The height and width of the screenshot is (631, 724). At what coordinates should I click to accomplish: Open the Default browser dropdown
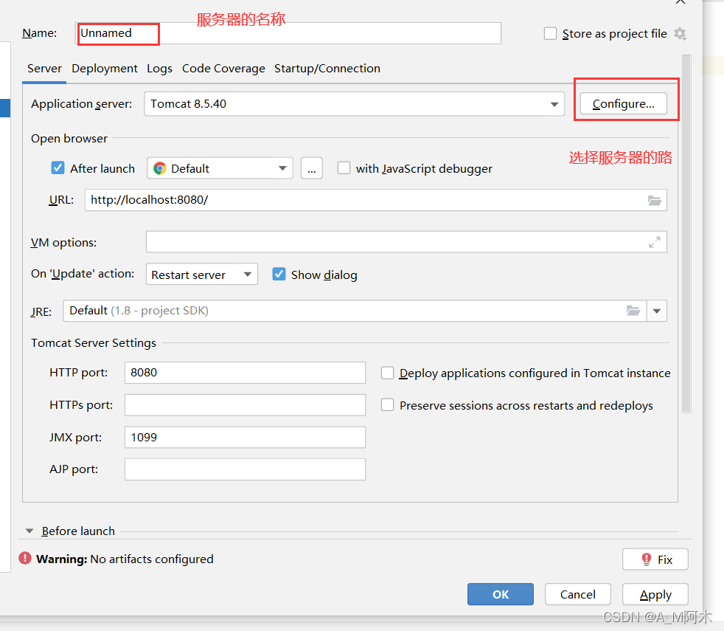(x=220, y=168)
